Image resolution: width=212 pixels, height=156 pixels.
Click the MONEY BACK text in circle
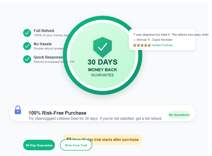coord(102,70)
